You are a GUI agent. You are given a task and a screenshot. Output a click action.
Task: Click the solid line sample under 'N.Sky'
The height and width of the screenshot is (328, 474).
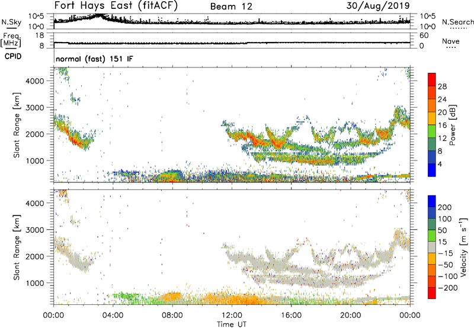tap(11, 28)
